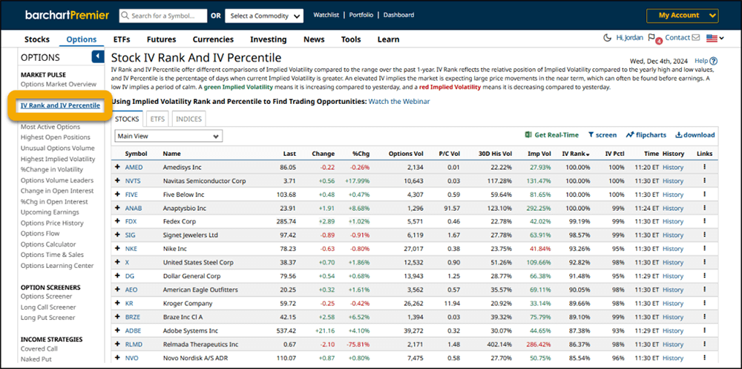Sort by Imp Vol column
The width and height of the screenshot is (742, 369).
(x=539, y=154)
